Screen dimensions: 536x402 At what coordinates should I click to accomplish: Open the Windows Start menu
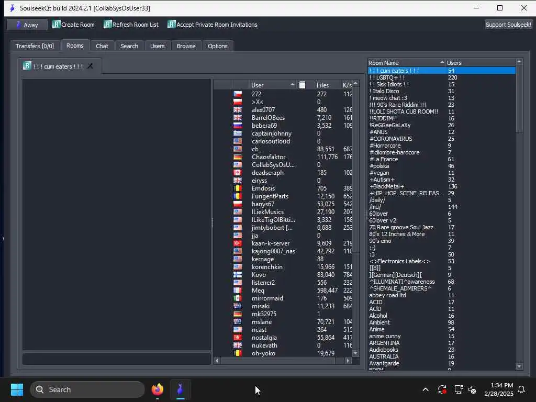17,389
